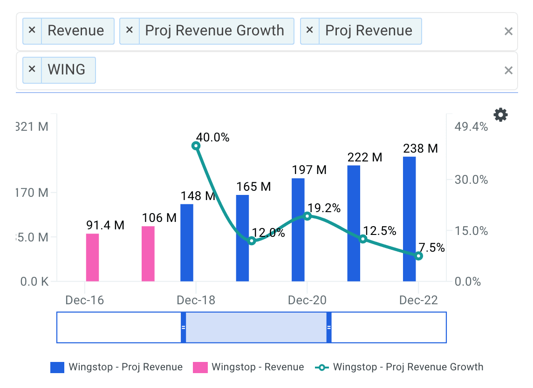Click inside the metrics input field
Viewport: 533px width, 388px height.
click(461, 32)
